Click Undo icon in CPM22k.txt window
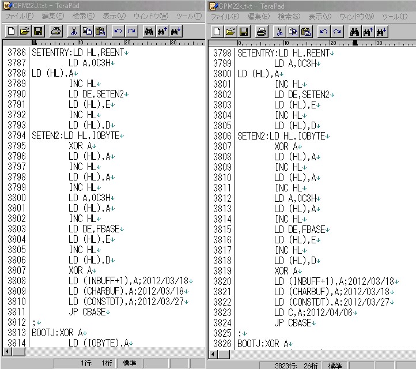The height and width of the screenshot is (369, 416). click(x=324, y=32)
